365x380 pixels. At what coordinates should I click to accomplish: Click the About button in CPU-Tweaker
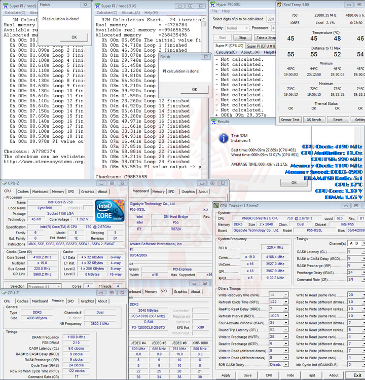[x=334, y=375]
